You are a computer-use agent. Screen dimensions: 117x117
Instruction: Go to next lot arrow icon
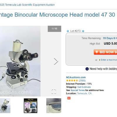pyautogui.click(x=83, y=31)
